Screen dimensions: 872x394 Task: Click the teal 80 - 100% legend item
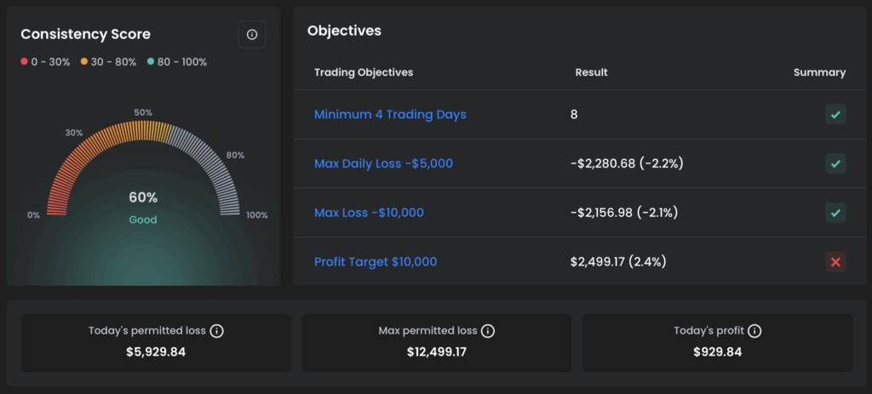point(177,62)
